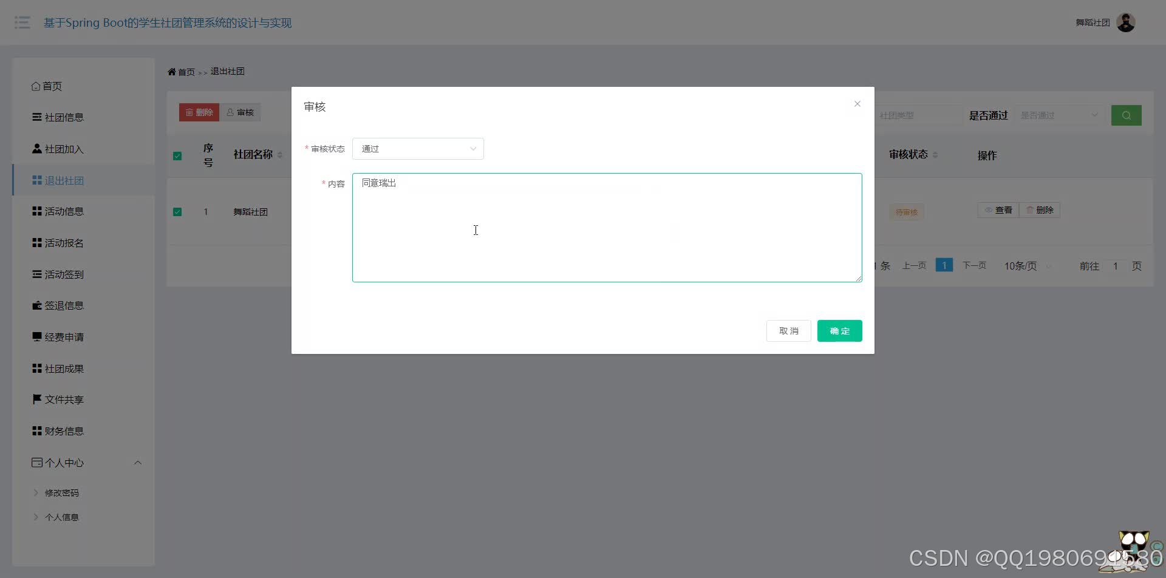Screen dimensions: 1166x578
Task: Click the 前往 page number input
Action: tap(1116, 266)
